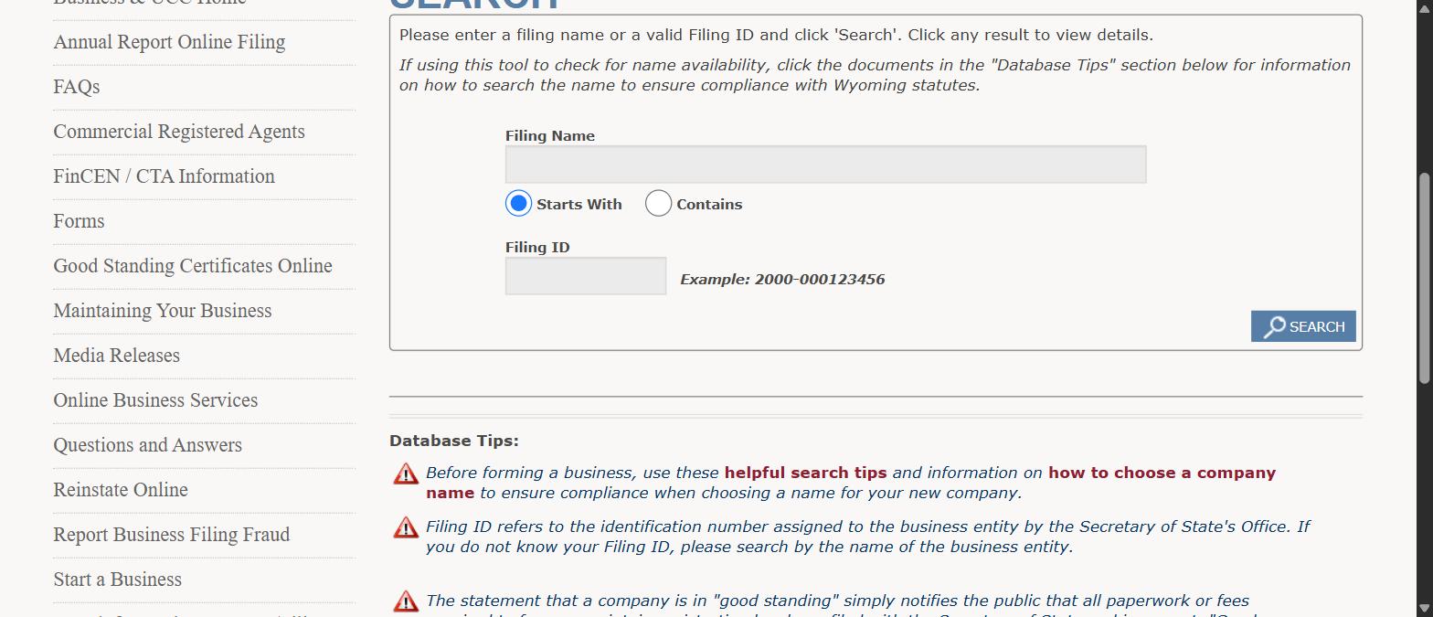Open the Forms sidebar link
Image resolution: width=1433 pixels, height=617 pixels.
tap(79, 221)
